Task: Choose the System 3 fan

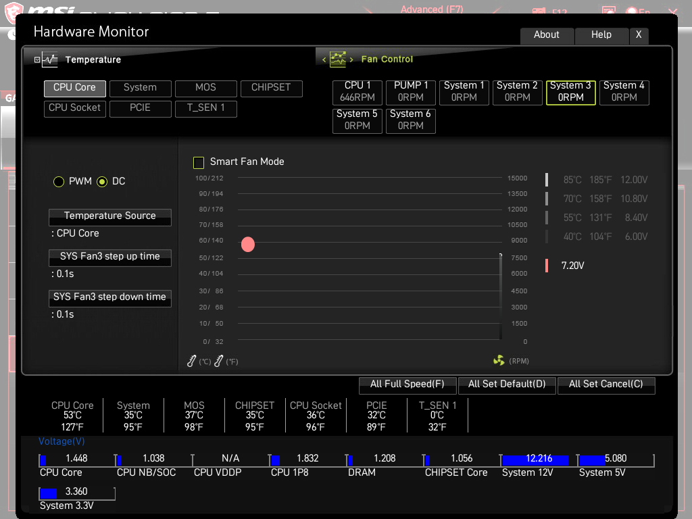Action: click(x=571, y=92)
